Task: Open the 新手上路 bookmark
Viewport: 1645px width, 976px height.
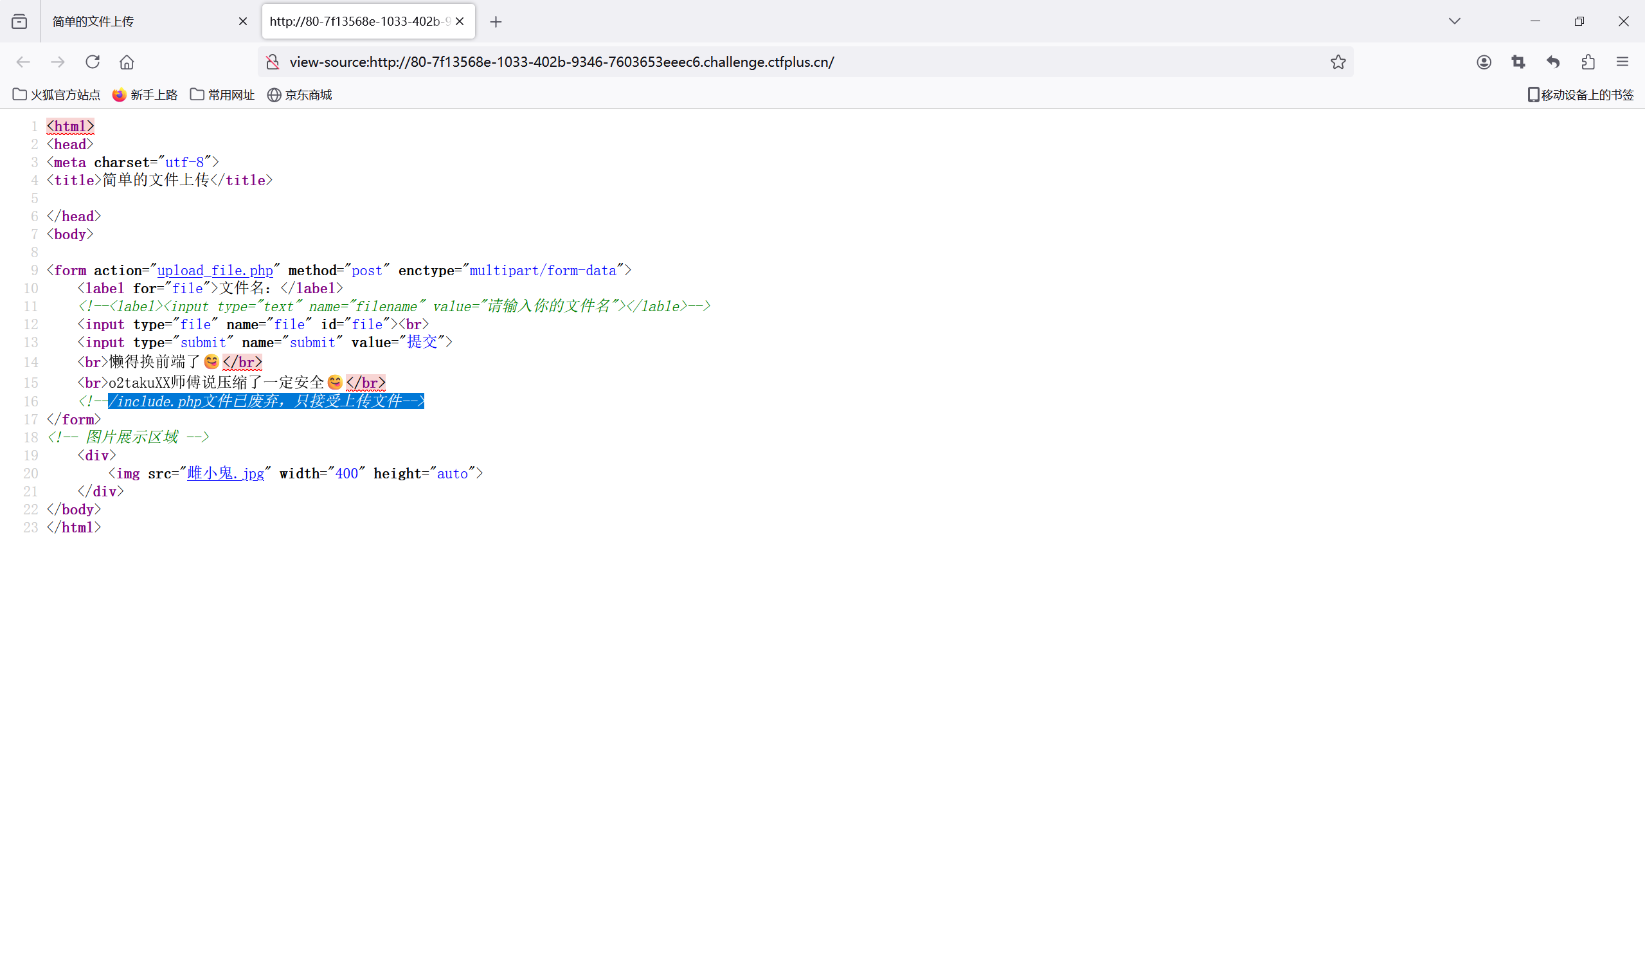Action: coord(145,95)
